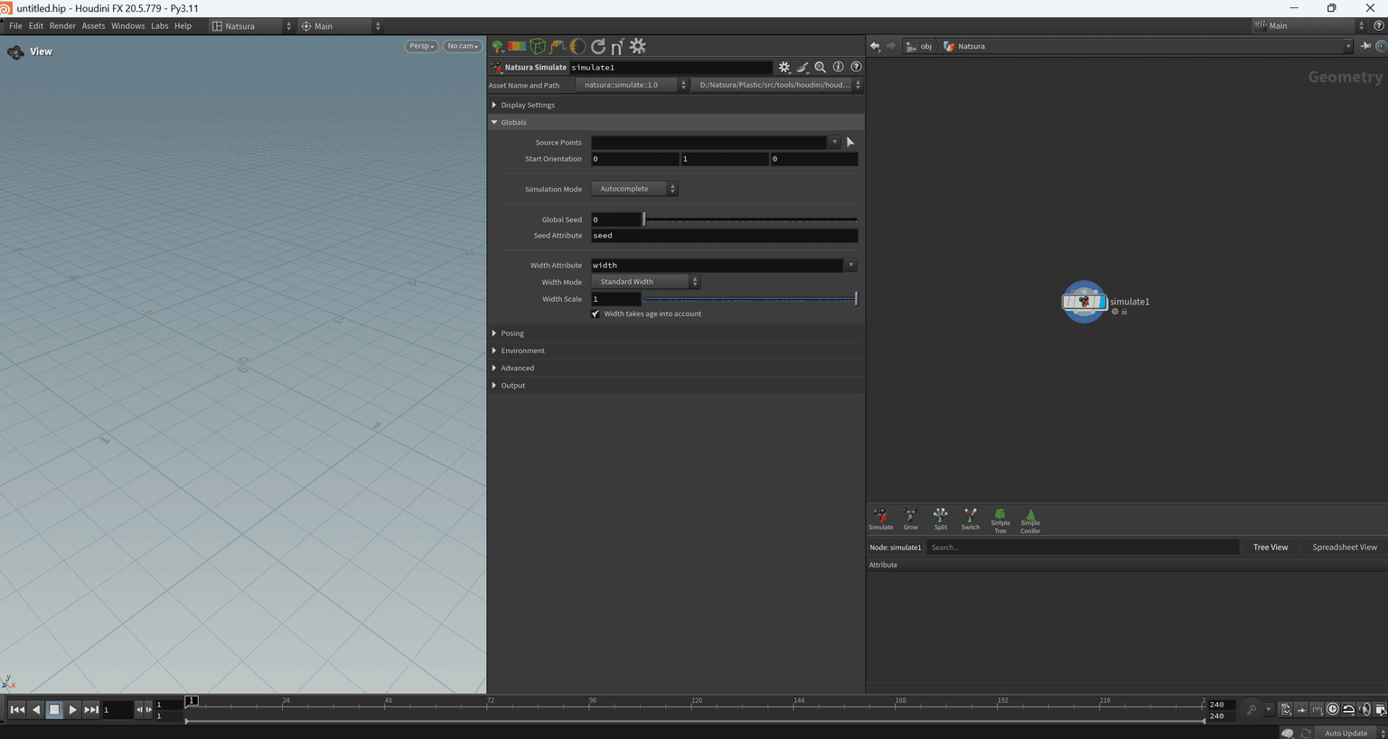
Task: Open node help with the question mark icon
Action: 856,67
